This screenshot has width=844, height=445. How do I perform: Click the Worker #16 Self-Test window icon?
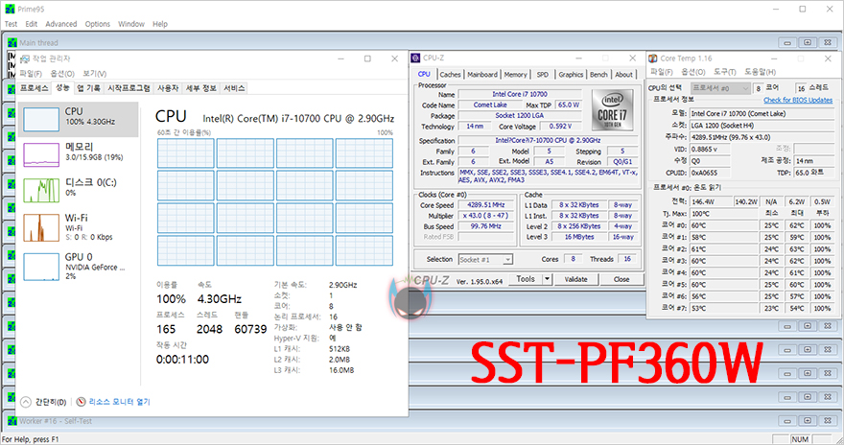tap(12, 421)
